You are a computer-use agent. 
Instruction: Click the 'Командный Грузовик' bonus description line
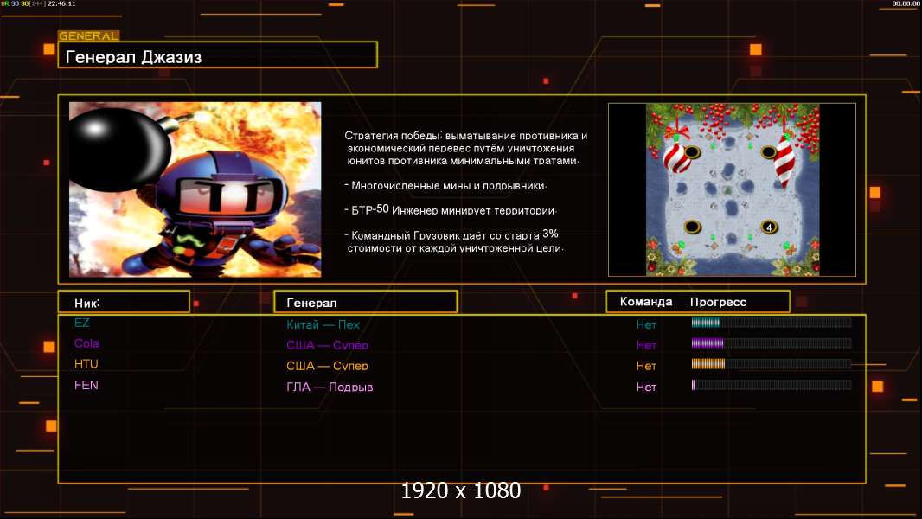pos(454,241)
